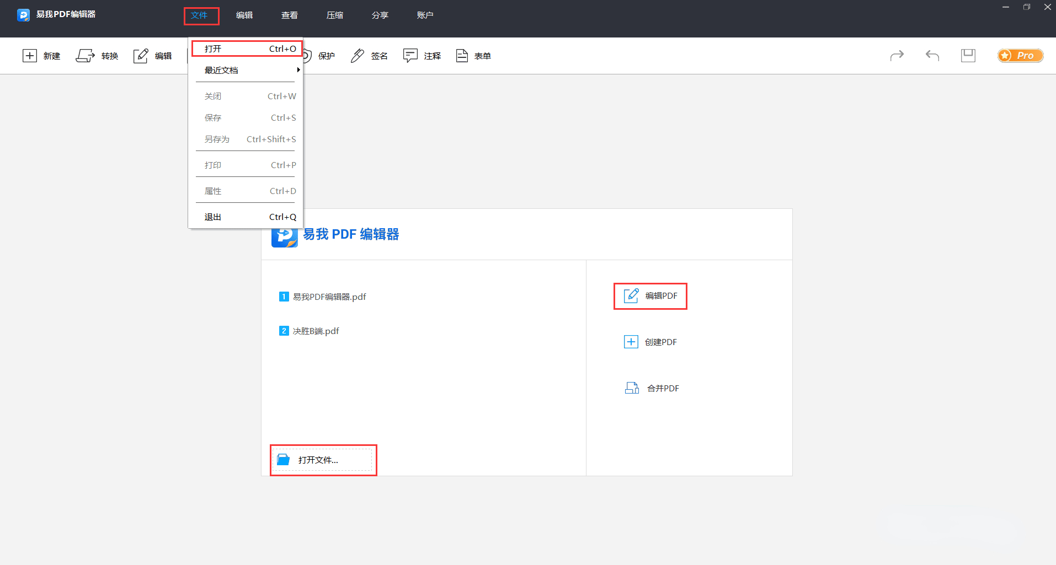
Task: Open recent file 决胜B端.pdf
Action: [x=316, y=331]
